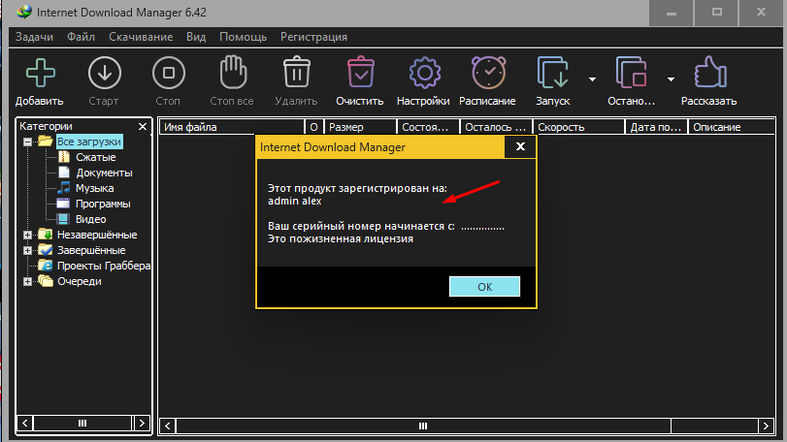This screenshot has width=787, height=442.
Task: Close the Категории panel
Action: [x=143, y=126]
